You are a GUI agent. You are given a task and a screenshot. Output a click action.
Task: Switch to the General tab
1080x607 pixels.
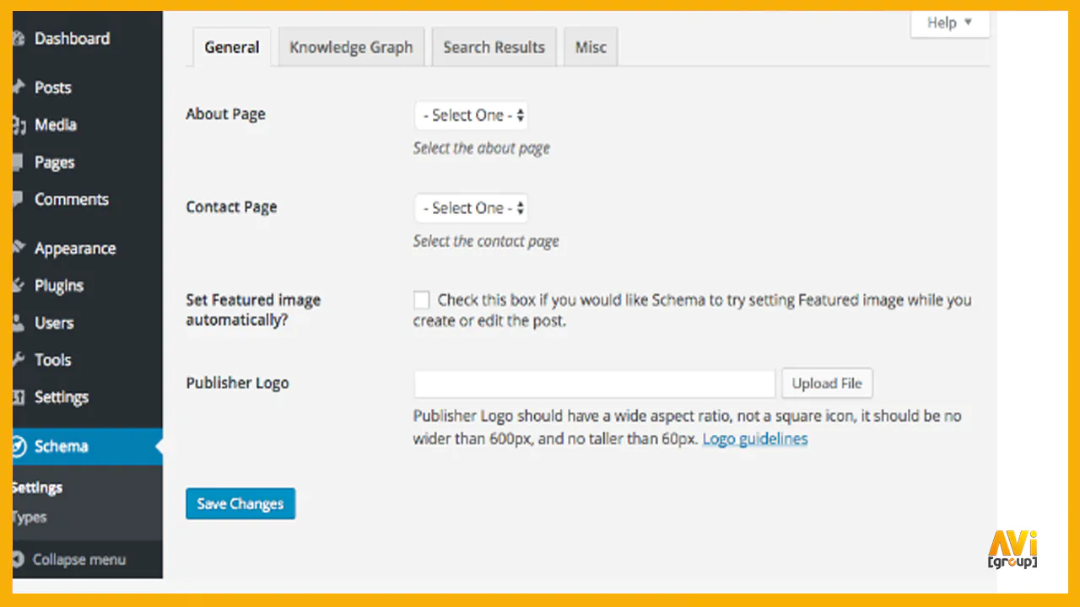coord(231,47)
